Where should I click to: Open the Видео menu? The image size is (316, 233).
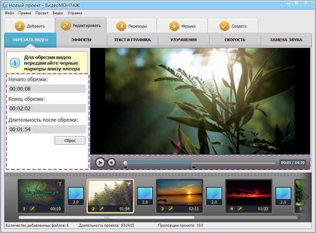58,13
